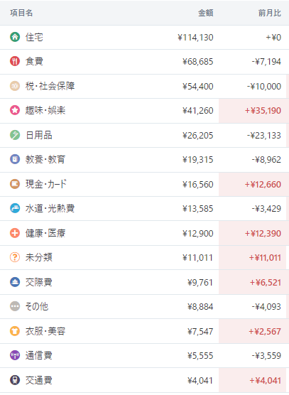Open the 交際費 category label
The image size is (289, 395).
pos(39,282)
